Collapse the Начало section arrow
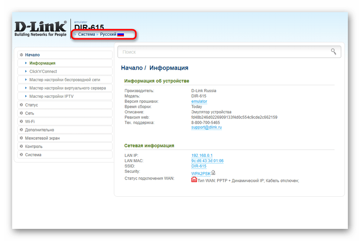 21,55
